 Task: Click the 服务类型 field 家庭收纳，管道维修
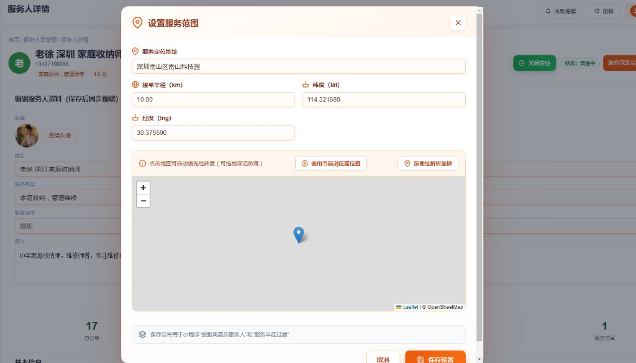coord(68,198)
